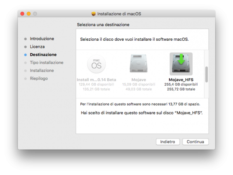This screenshot has width=233, height=175.
Task: Click the '255,72 GB totale' text
Action: pyautogui.click(x=181, y=89)
